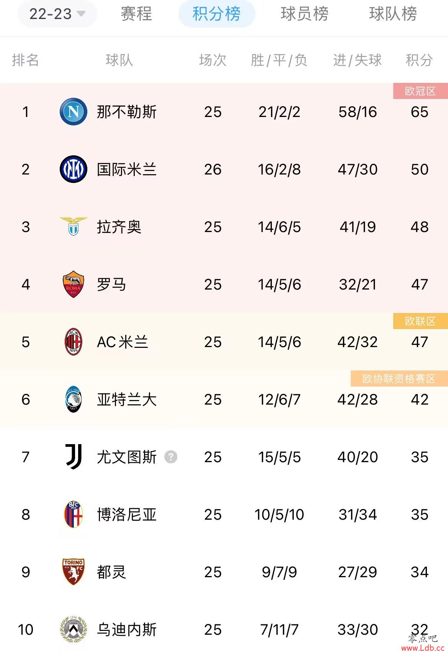Click the Atalanta club logo
Screen dimensions: 448x652
pyautogui.click(x=74, y=399)
